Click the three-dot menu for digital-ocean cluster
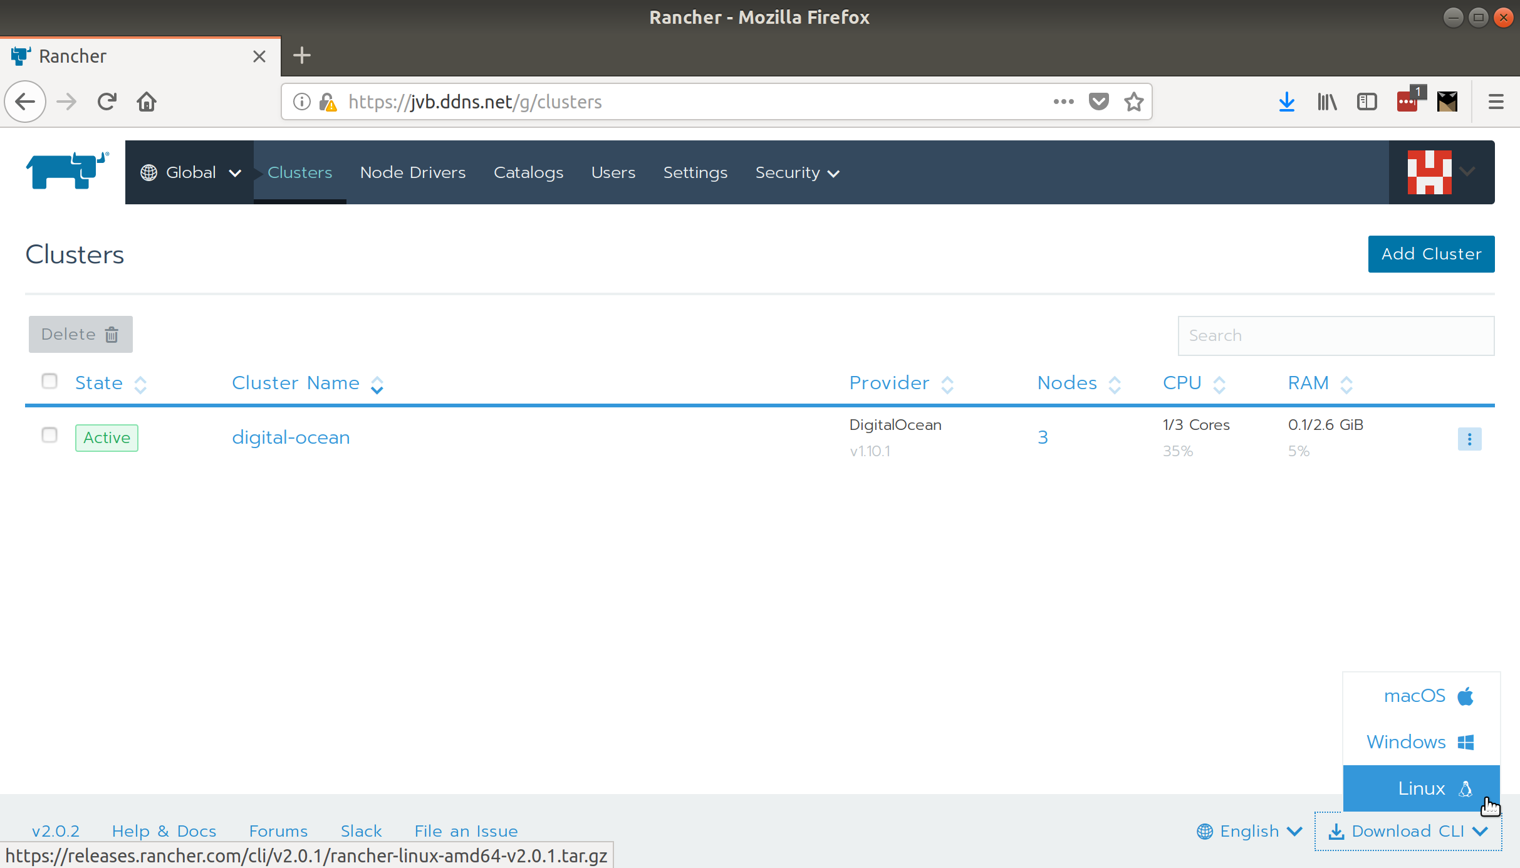The image size is (1520, 868). pos(1469,439)
